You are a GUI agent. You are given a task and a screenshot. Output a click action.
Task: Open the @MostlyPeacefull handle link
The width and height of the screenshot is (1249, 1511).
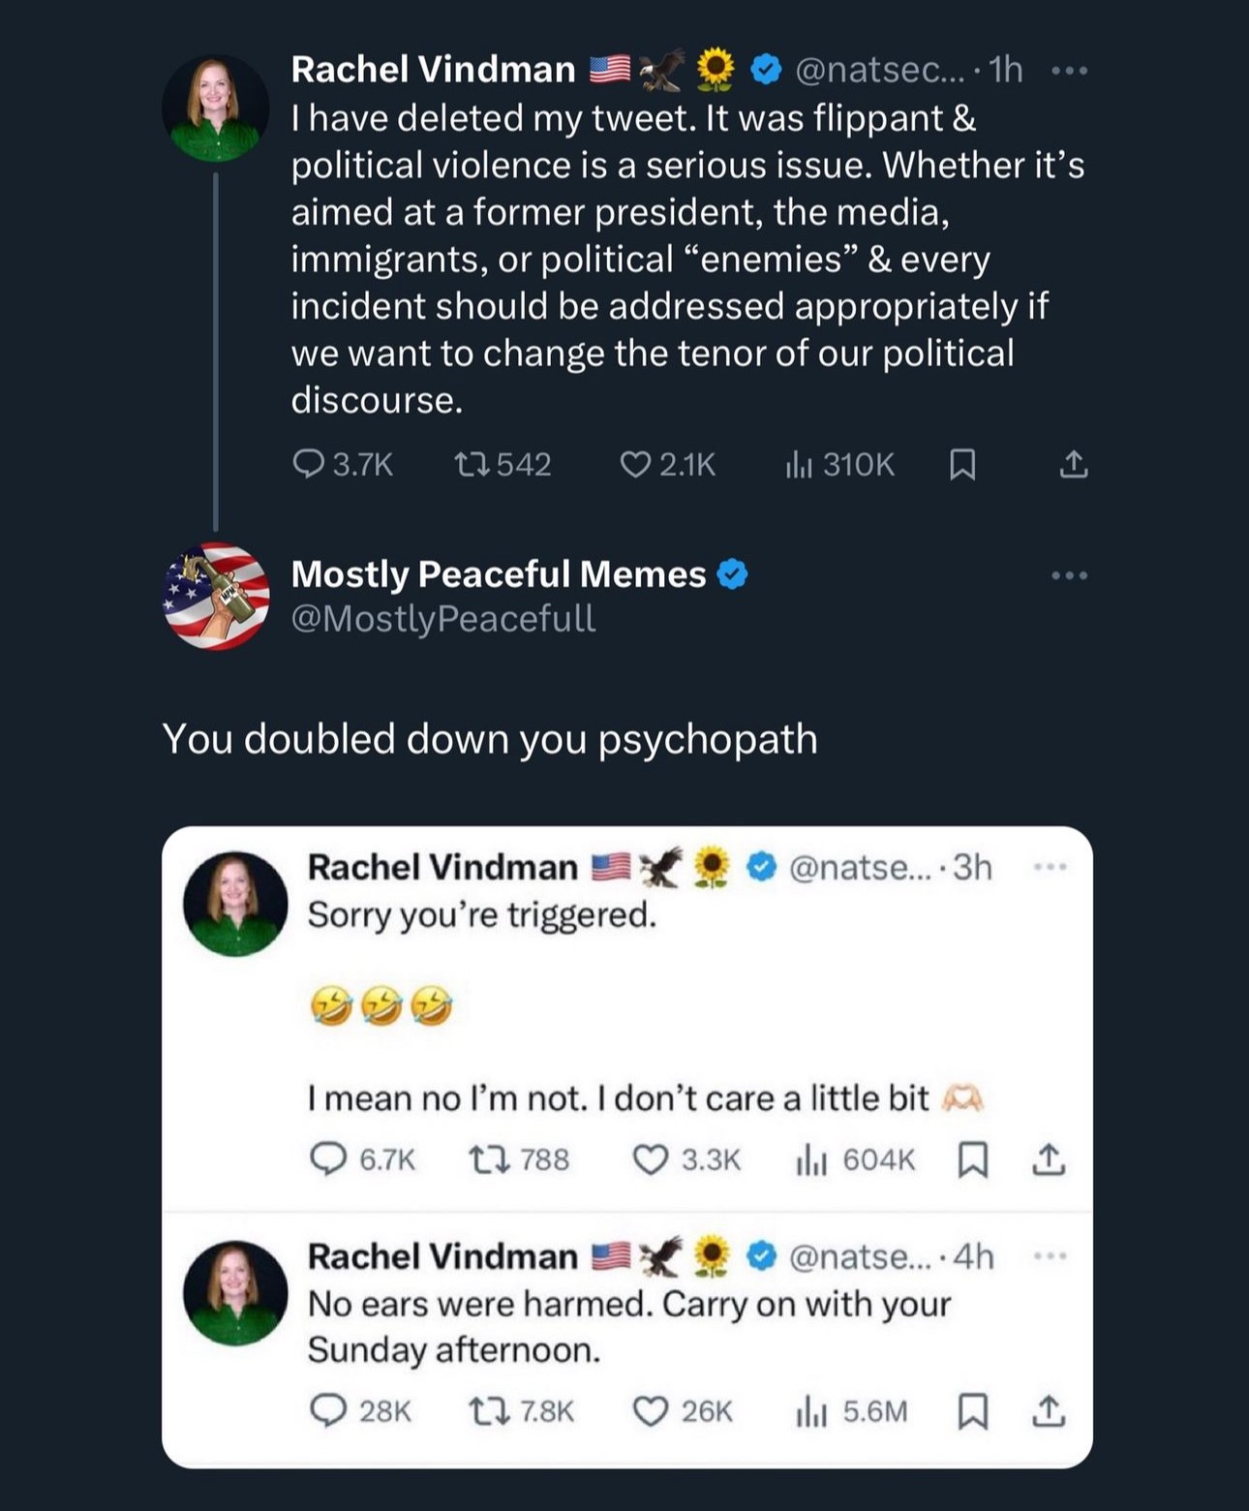[x=443, y=619]
